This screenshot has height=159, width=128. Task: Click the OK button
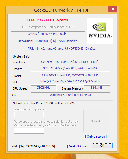click(102, 145)
